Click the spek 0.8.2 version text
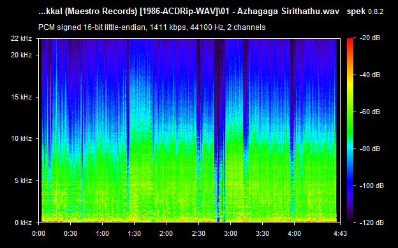This screenshot has width=398, height=248. [365, 11]
